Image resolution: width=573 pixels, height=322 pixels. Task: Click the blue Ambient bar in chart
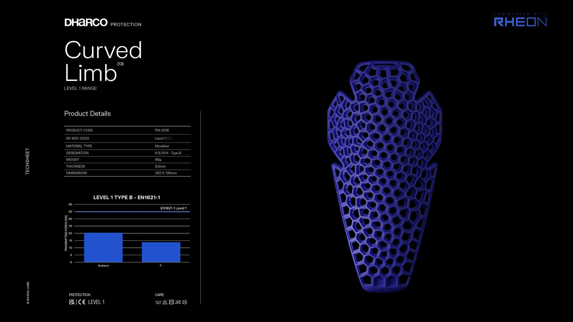pos(103,248)
